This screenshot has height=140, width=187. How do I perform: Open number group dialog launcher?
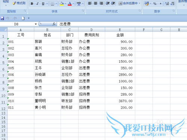pyautogui.click(x=174, y=11)
